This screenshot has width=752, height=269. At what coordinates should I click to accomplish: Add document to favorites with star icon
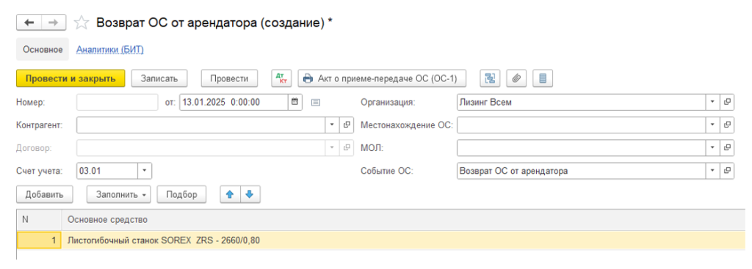click(82, 23)
